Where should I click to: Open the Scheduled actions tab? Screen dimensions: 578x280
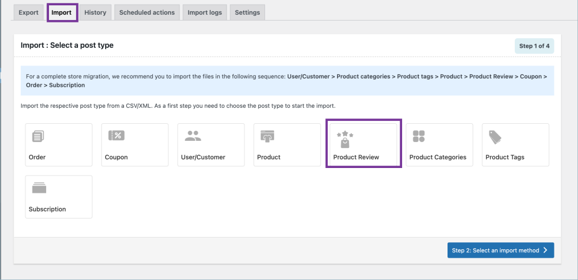(147, 12)
